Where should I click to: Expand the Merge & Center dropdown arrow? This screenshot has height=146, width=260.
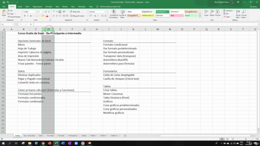click(86, 16)
